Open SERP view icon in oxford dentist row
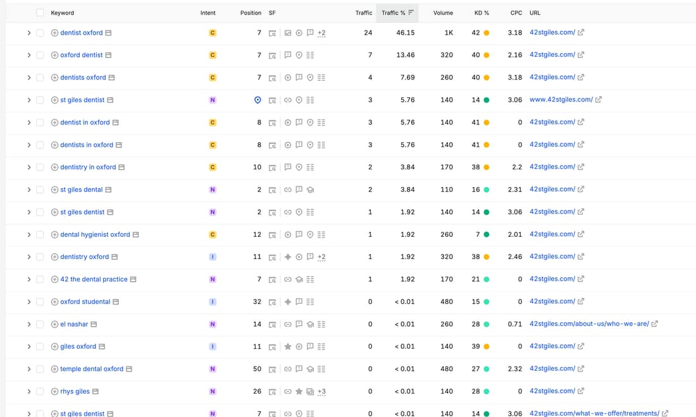696x417 pixels. coord(272,56)
